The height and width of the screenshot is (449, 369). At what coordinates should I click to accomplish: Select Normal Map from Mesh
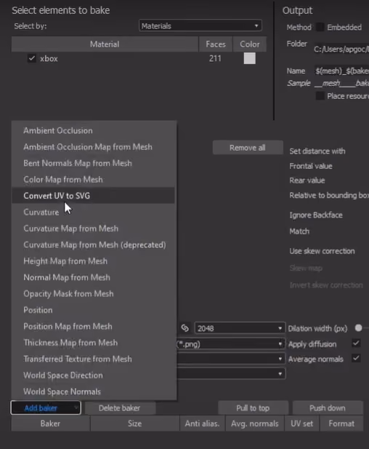click(93, 277)
